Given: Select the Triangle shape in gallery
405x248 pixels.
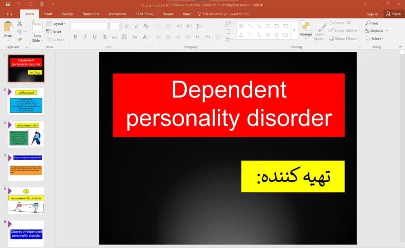Looking at the screenshot, I should point(241,35).
